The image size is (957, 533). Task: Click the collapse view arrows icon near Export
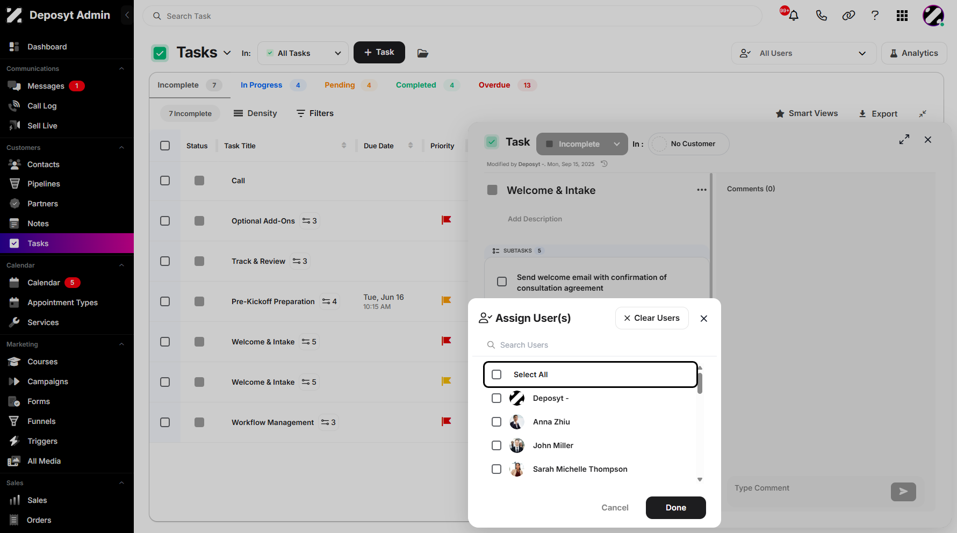point(923,113)
